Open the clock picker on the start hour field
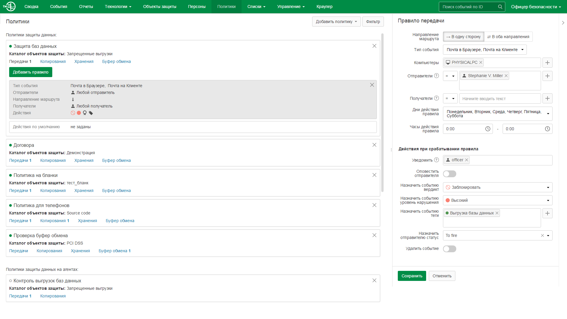 pyautogui.click(x=488, y=129)
